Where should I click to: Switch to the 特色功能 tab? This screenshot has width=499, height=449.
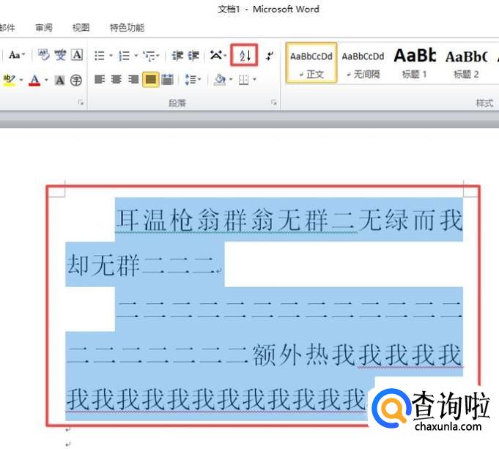pyautogui.click(x=127, y=28)
